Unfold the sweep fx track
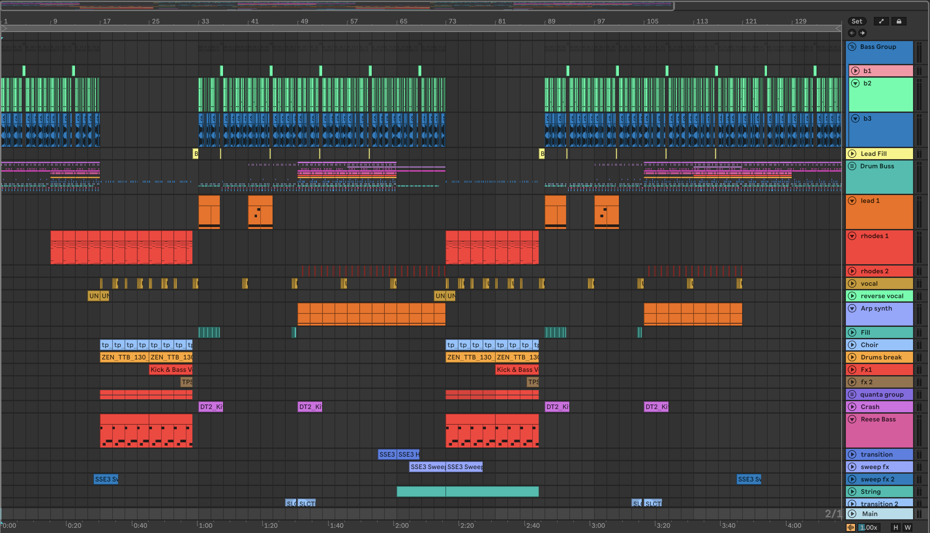The height and width of the screenshot is (533, 930). pyautogui.click(x=852, y=467)
